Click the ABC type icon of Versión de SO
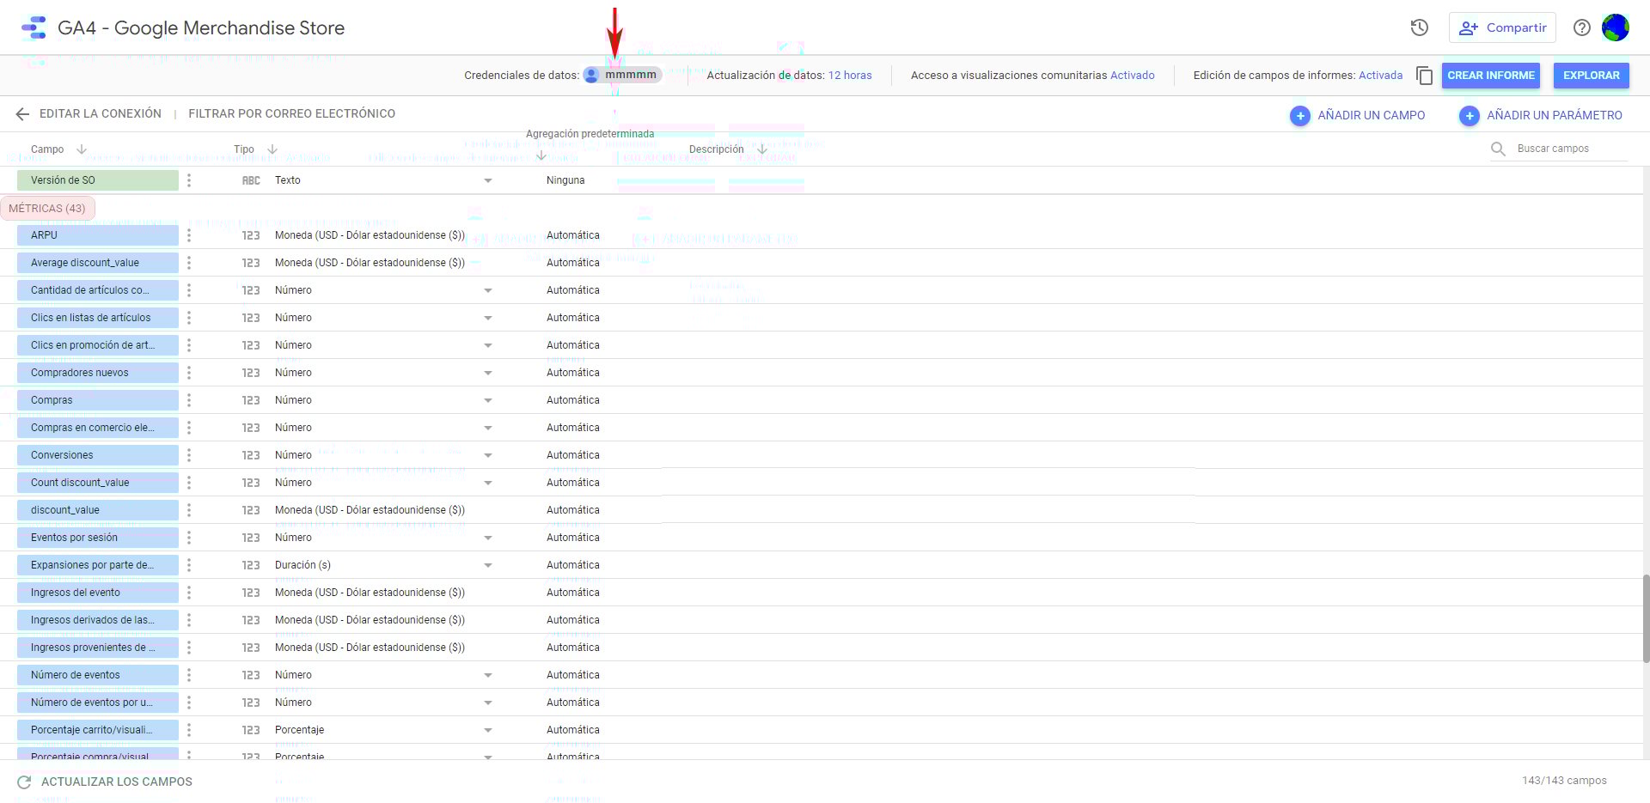 (251, 180)
